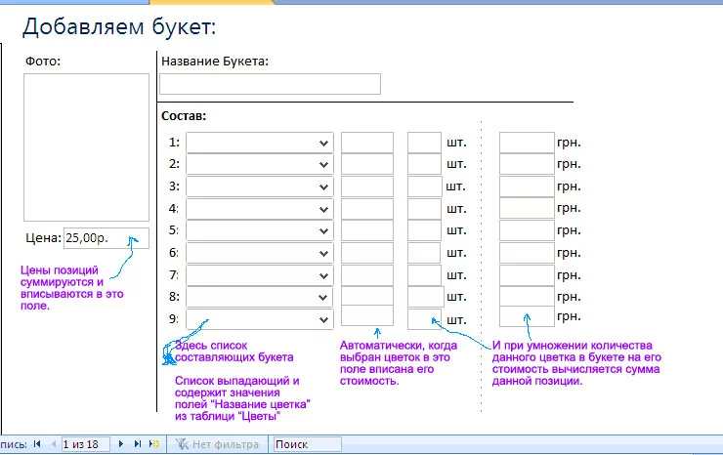Screen dimensions: 723x455
Task: Focus the 'грн.' sum field in row 7
Action: [x=527, y=274]
